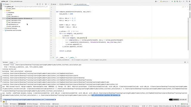
Task: Open Services tool window
Action: tap(56, 104)
